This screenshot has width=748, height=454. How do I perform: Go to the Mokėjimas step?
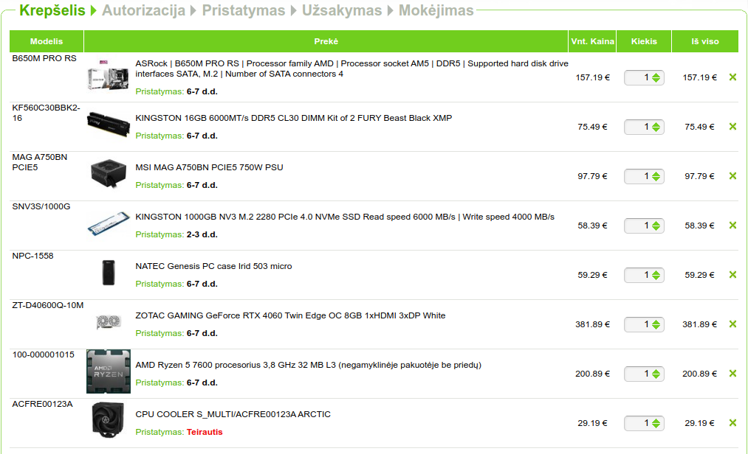coord(436,10)
